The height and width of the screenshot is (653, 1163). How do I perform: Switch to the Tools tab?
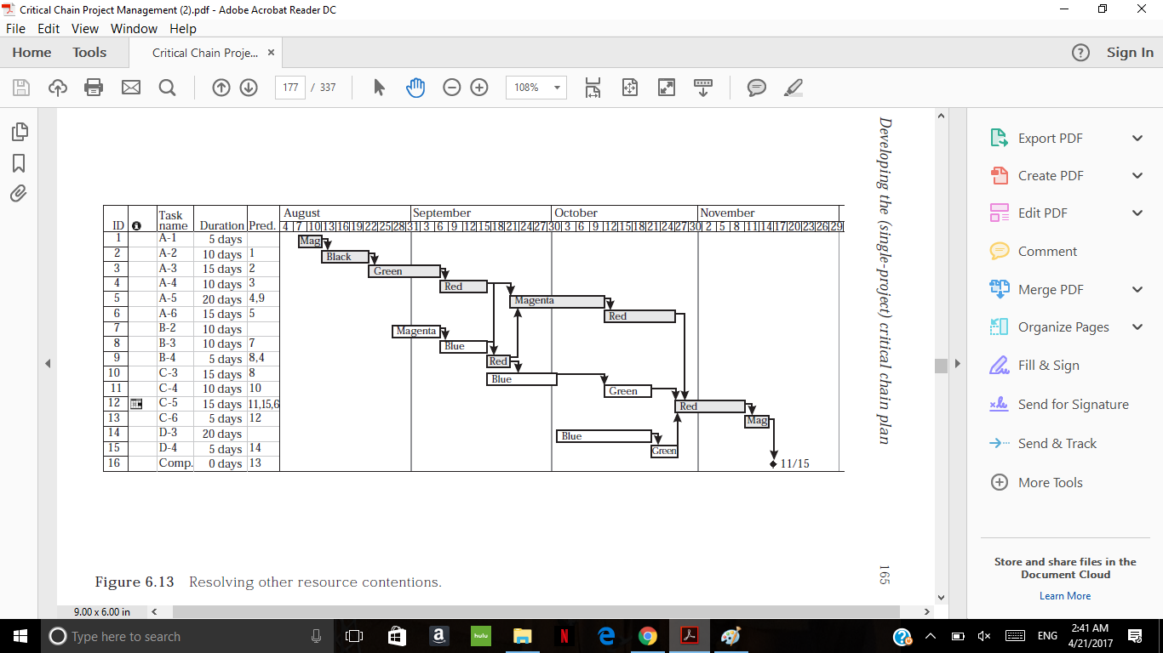[x=89, y=53]
